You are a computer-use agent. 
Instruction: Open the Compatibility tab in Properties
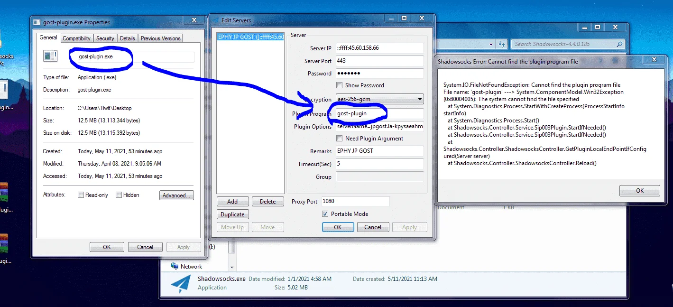click(x=76, y=38)
